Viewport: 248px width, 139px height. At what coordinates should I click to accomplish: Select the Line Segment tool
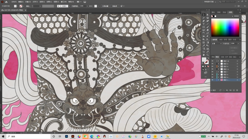(207, 24)
